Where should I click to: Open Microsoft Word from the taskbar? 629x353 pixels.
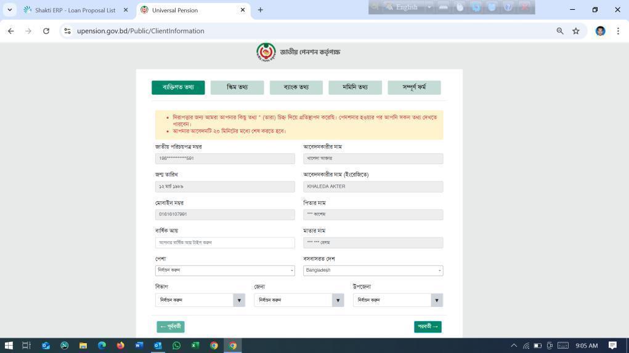click(x=139, y=346)
